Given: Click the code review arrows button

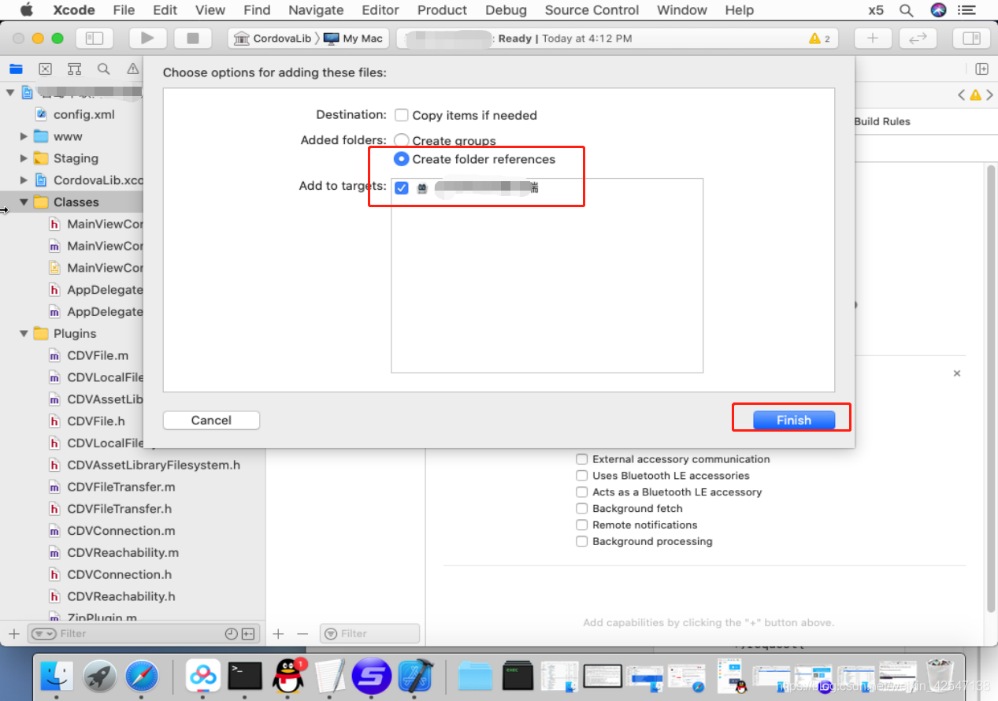Looking at the screenshot, I should 918,38.
